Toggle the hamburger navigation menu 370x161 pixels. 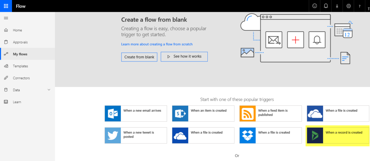click(6, 18)
